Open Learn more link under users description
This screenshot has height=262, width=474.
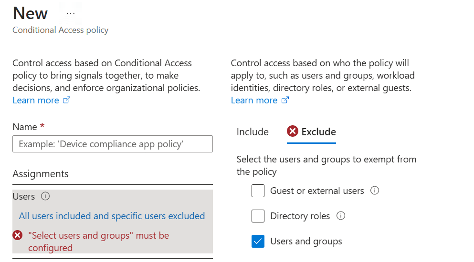pos(260,100)
